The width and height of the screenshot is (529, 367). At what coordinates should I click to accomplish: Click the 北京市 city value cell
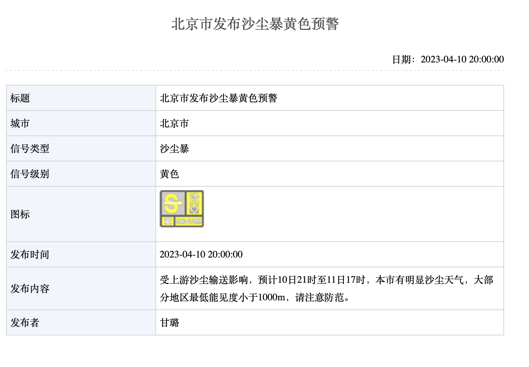(x=174, y=124)
